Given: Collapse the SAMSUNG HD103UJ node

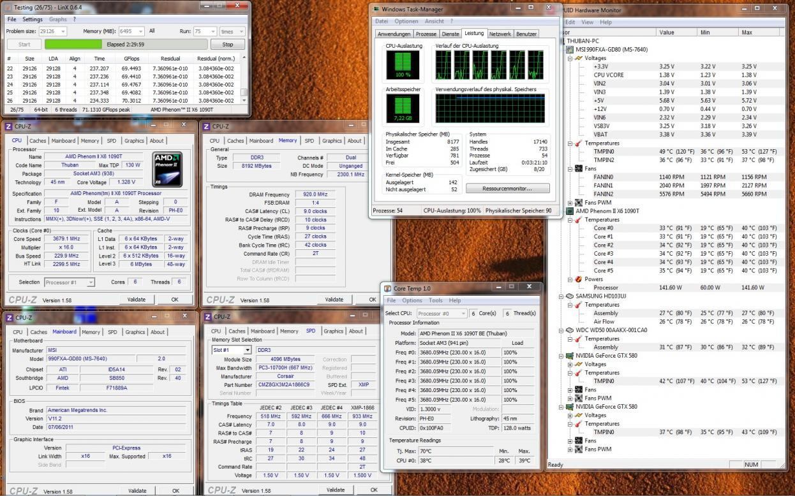Looking at the screenshot, I should [x=561, y=296].
